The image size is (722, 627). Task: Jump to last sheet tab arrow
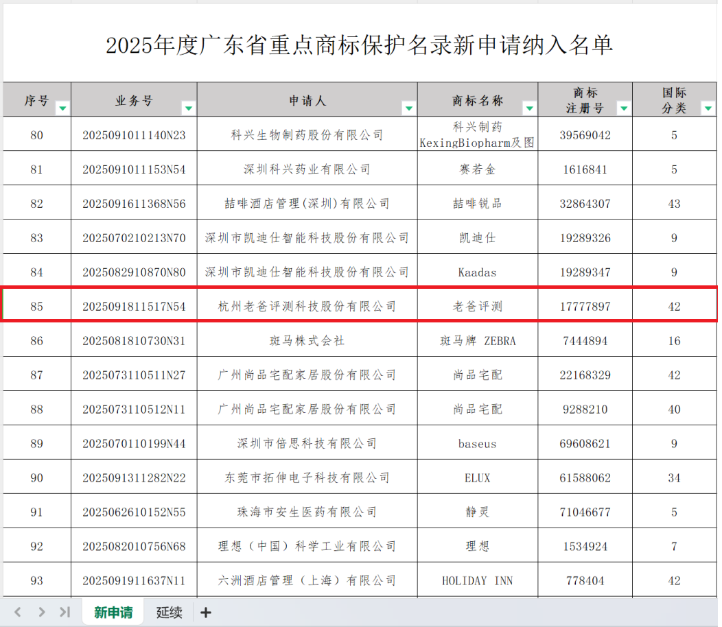(x=65, y=613)
